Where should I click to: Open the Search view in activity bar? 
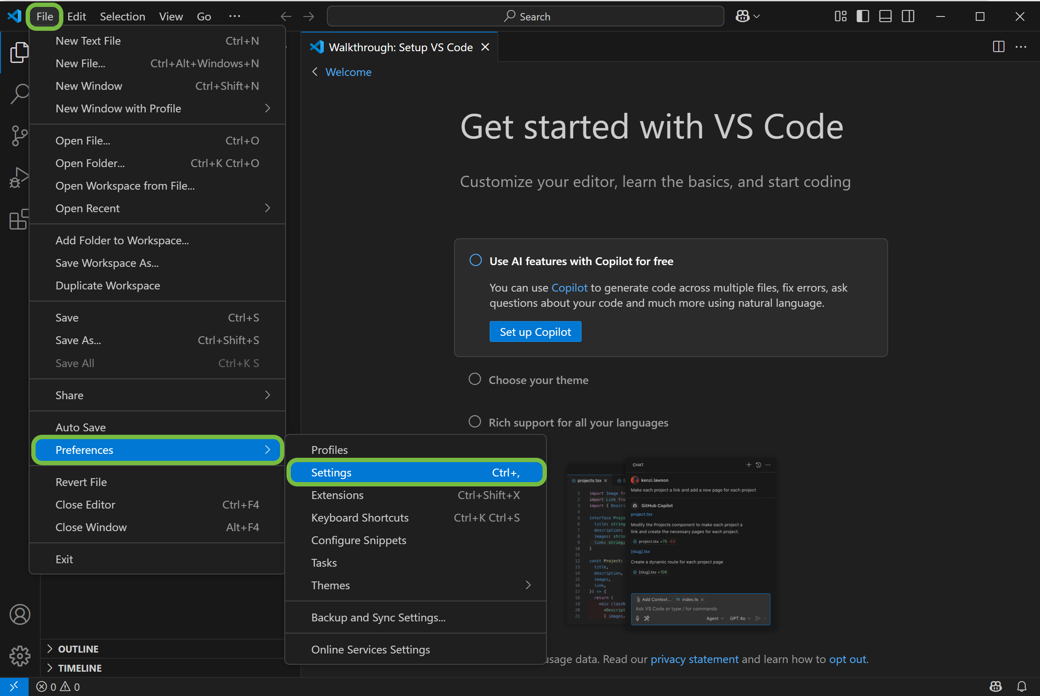point(19,94)
